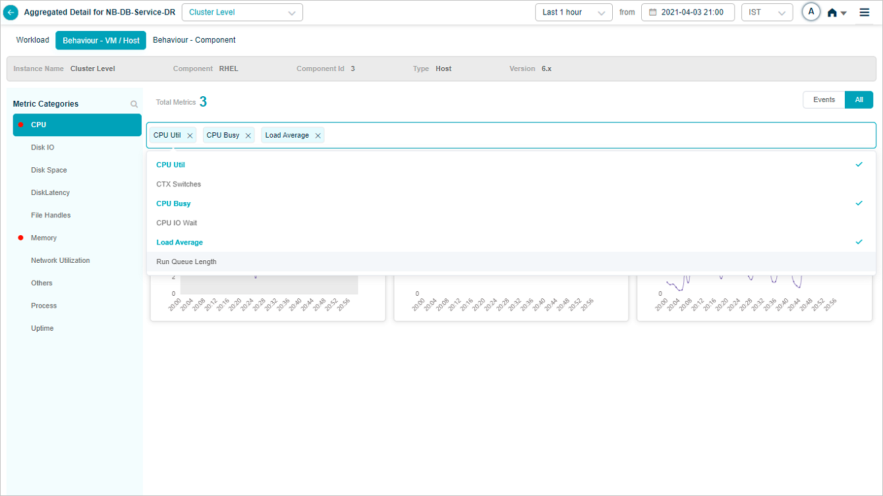883x496 pixels.
Task: Switch to Behaviour - Component tab
Action: (x=194, y=40)
